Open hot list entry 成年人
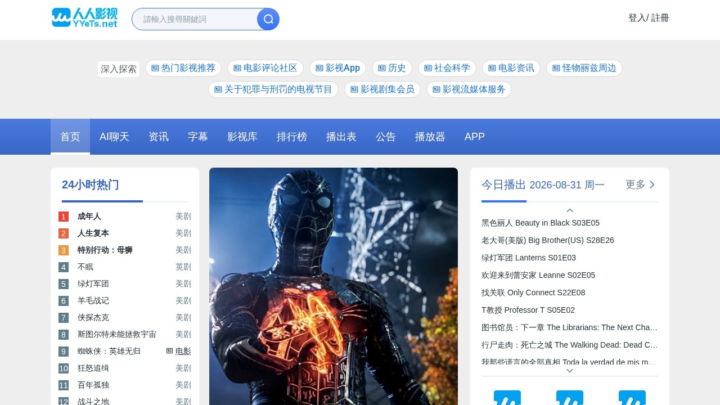This screenshot has height=405, width=720. [89, 217]
